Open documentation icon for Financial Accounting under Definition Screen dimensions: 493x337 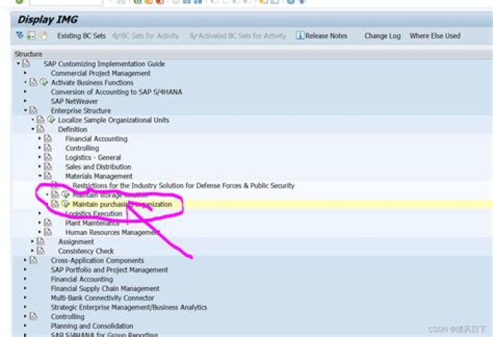(x=47, y=138)
